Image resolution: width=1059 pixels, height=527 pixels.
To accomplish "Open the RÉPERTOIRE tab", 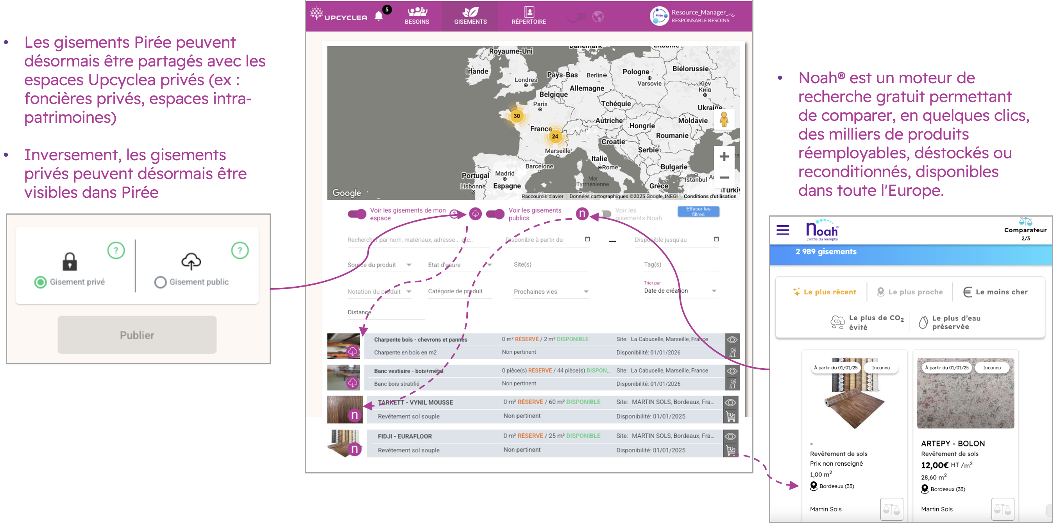I will pyautogui.click(x=529, y=16).
